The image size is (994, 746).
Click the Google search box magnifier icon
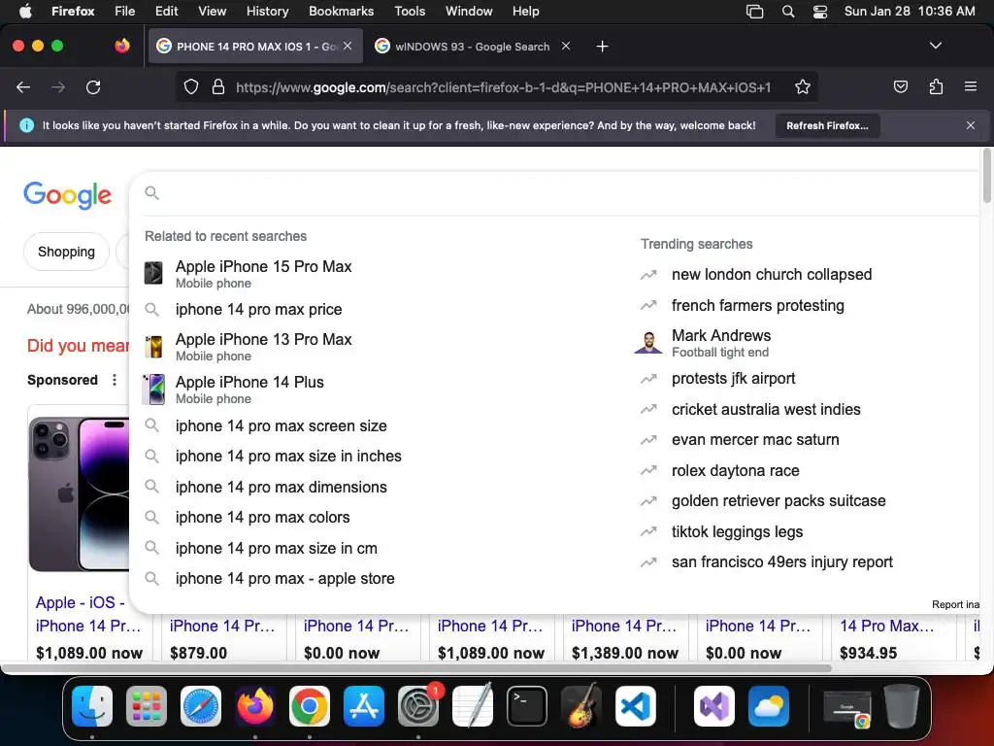click(x=151, y=193)
